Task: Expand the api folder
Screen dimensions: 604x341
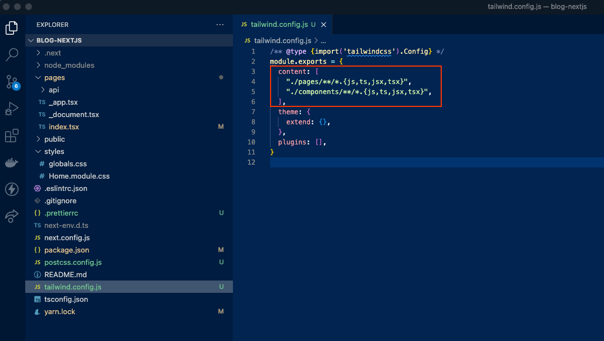Action: click(53, 90)
